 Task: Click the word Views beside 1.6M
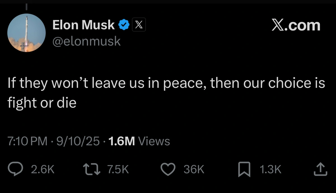coord(154,141)
